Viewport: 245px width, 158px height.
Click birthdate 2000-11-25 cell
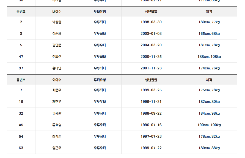click(x=151, y=57)
